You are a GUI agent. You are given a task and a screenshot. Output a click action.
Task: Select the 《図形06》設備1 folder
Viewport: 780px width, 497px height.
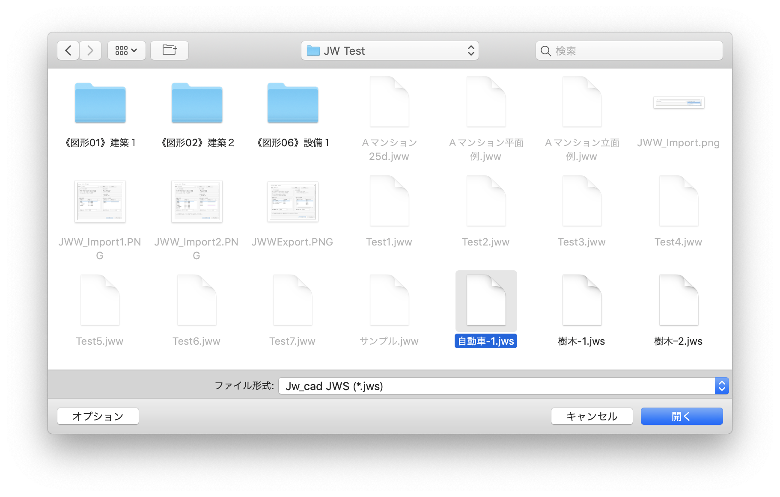click(x=293, y=104)
